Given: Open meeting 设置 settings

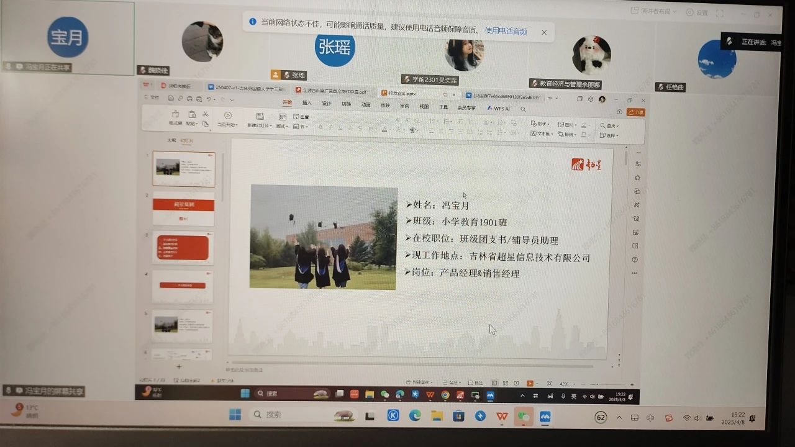Looking at the screenshot, I should coord(697,12).
